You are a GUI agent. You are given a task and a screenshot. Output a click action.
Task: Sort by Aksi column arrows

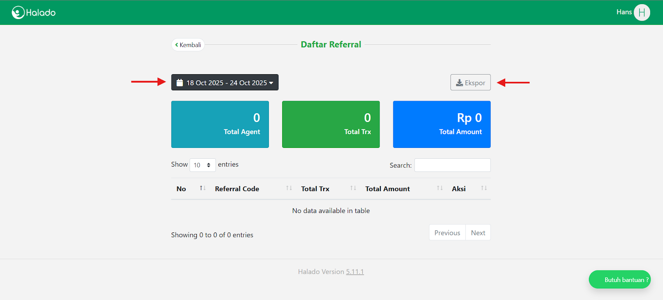point(484,188)
